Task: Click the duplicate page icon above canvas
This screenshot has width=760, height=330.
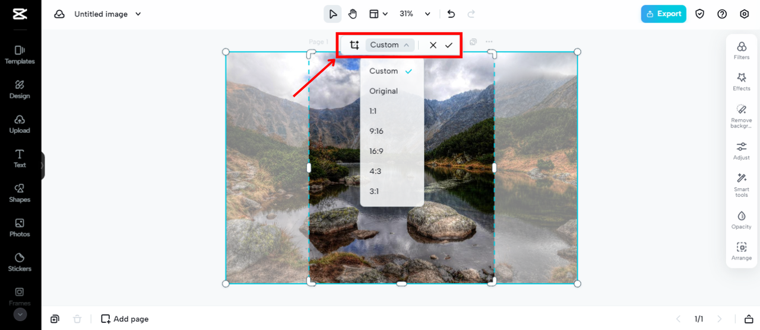Action: [473, 42]
